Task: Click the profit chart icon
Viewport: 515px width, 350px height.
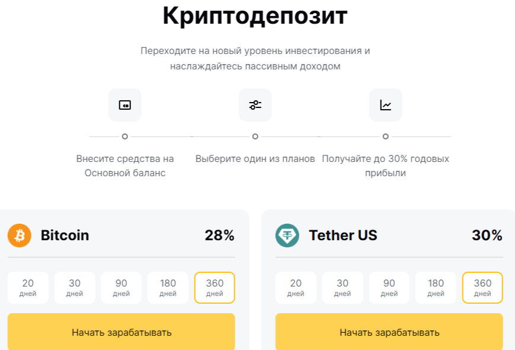Action: (386, 105)
